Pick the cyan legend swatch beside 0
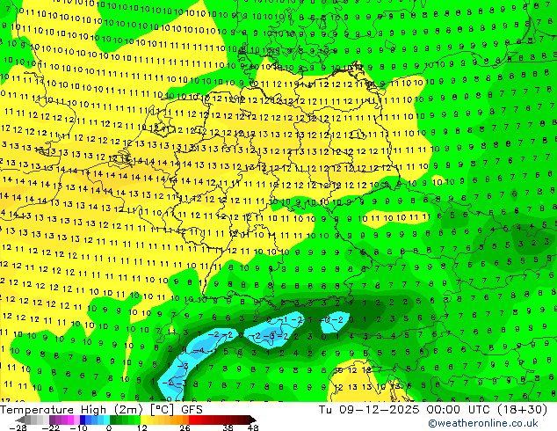 point(106,420)
